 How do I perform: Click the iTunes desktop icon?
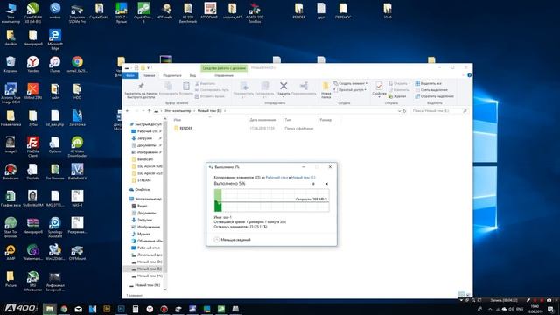(55, 64)
